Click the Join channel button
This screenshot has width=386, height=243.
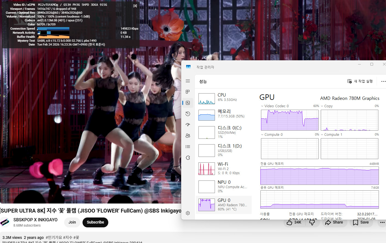pyautogui.click(x=72, y=222)
